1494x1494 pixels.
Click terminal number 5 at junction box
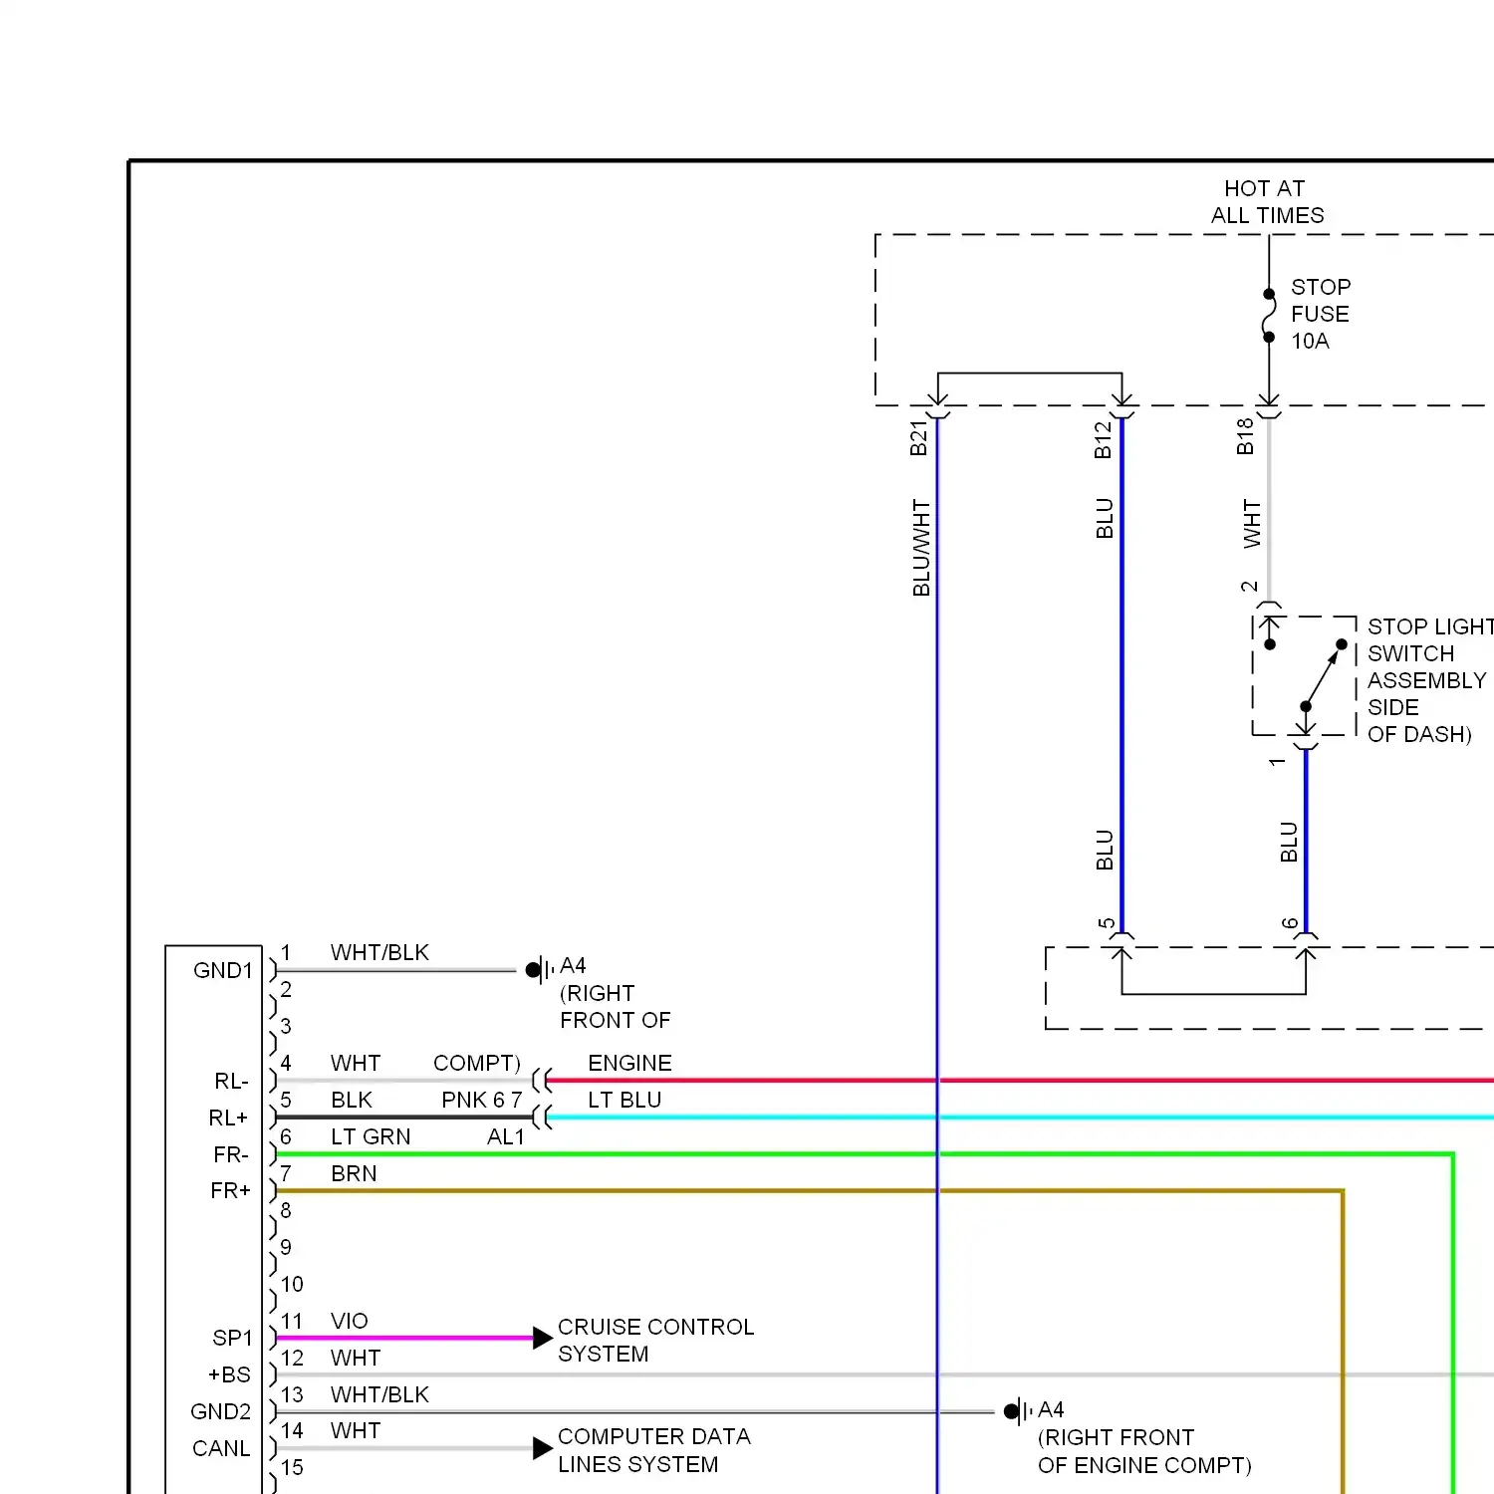coord(1106,923)
